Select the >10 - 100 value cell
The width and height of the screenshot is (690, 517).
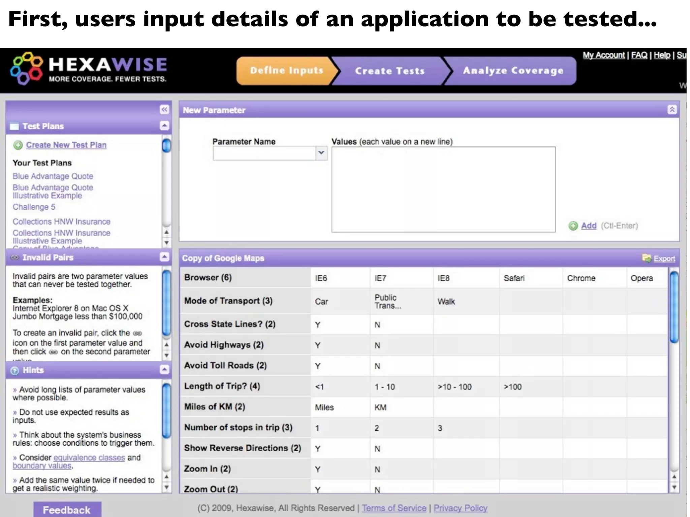466,387
